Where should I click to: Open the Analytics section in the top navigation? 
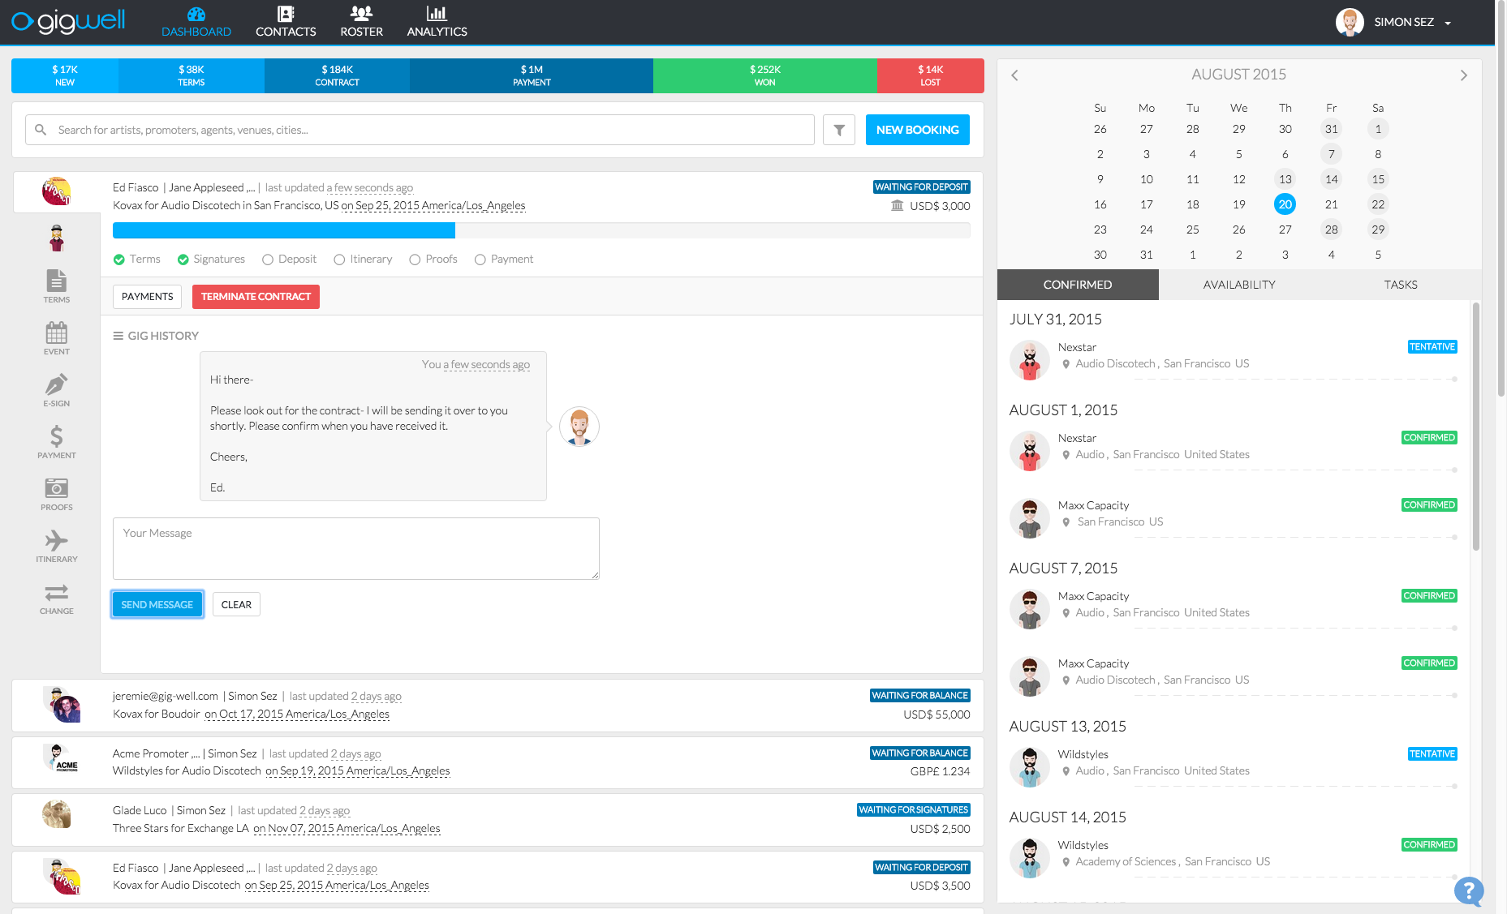pyautogui.click(x=437, y=22)
